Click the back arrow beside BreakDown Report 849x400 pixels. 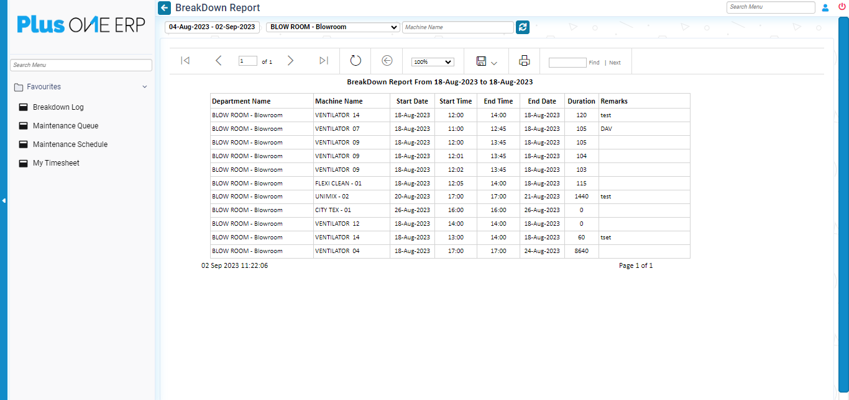(164, 8)
